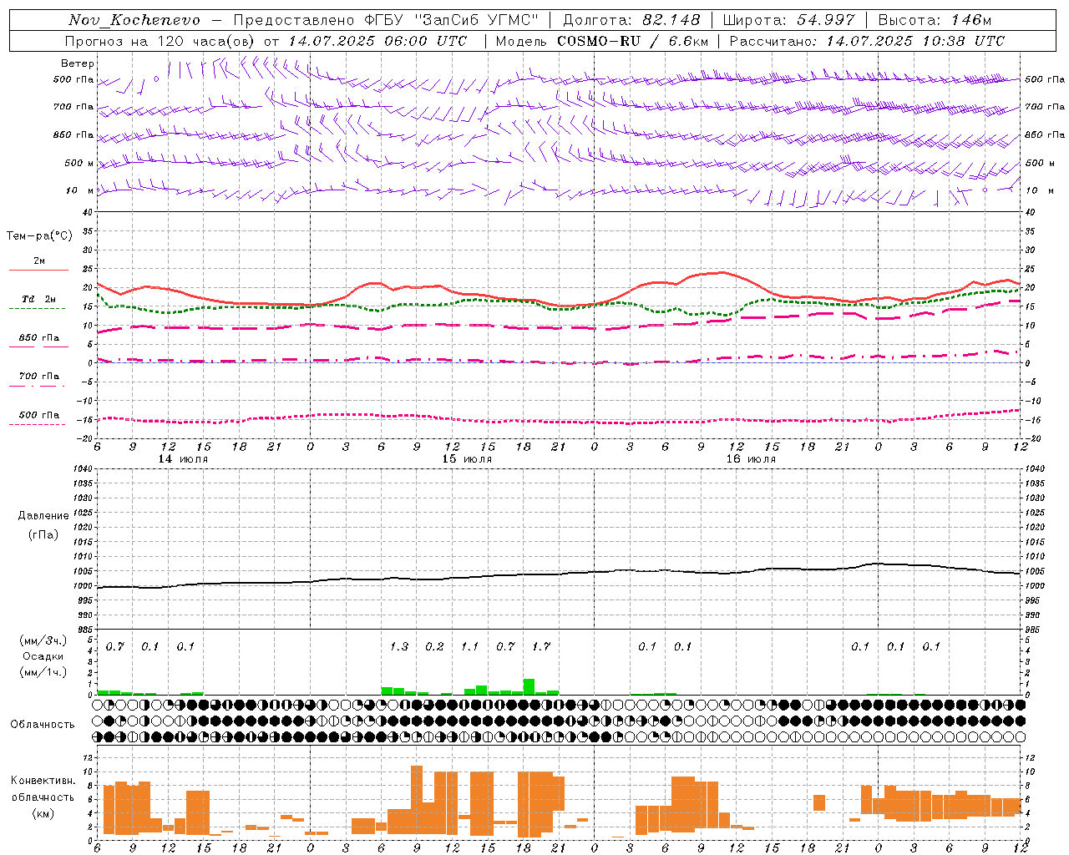Image resolution: width=1069 pixels, height=855 pixels.
Task: Click the 'Конвективн.' convective cloud label
Action: pos(43,781)
